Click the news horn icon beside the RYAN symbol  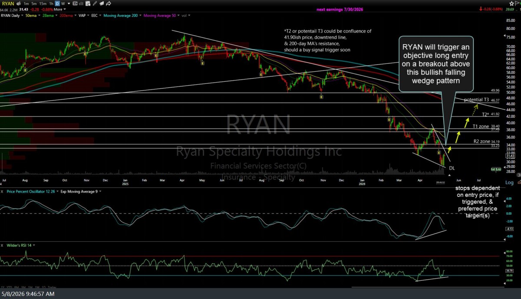[18, 3]
